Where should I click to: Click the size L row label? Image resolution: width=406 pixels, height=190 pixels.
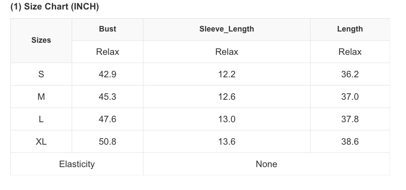click(41, 119)
